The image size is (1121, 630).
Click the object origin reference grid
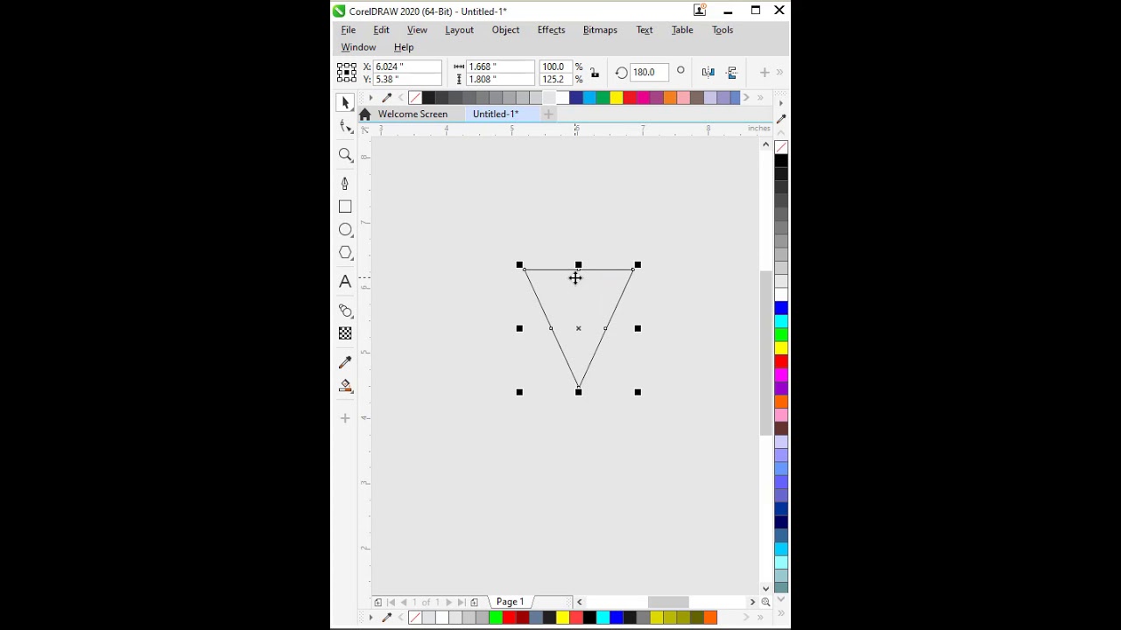coord(347,73)
